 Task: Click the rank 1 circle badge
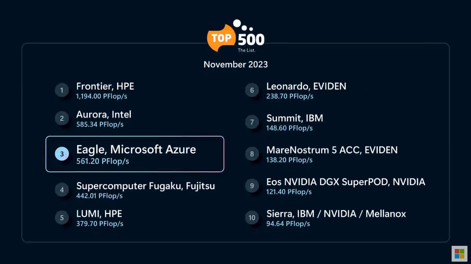[62, 90]
